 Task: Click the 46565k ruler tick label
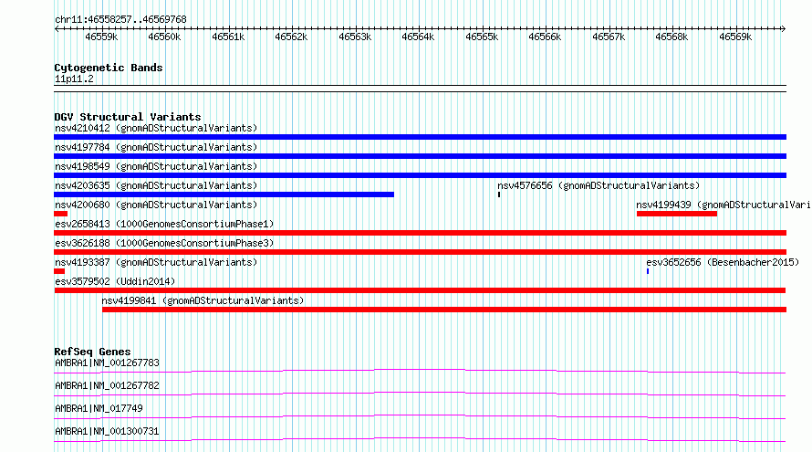(482, 37)
